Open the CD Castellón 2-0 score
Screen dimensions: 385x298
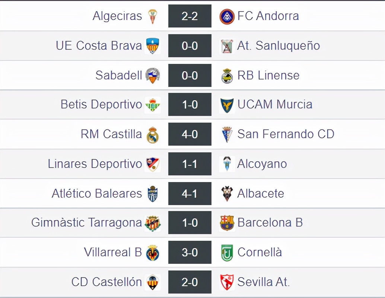pos(190,282)
